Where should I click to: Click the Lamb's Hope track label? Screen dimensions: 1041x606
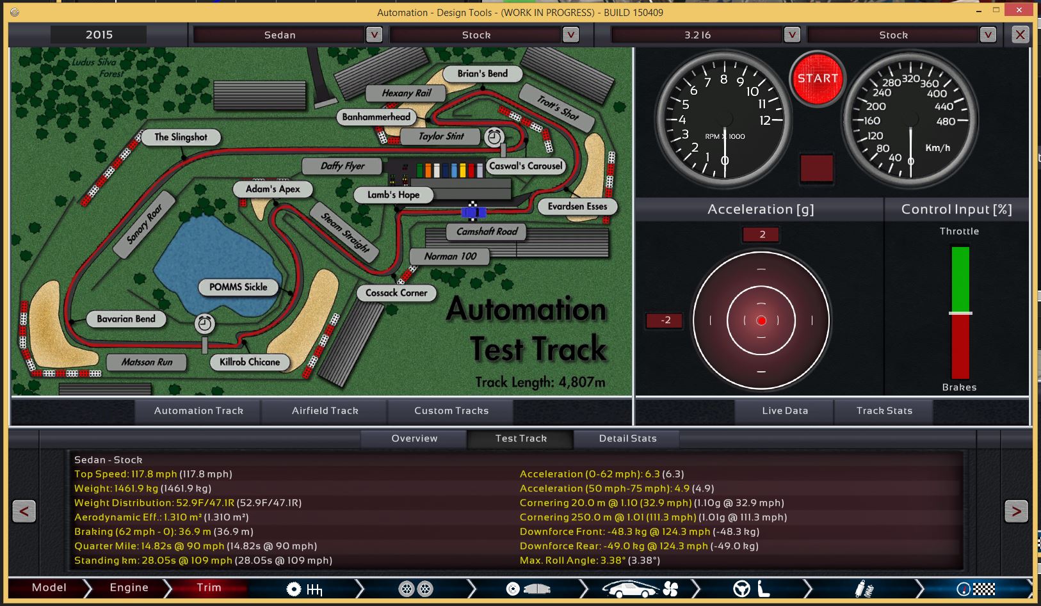tap(393, 195)
